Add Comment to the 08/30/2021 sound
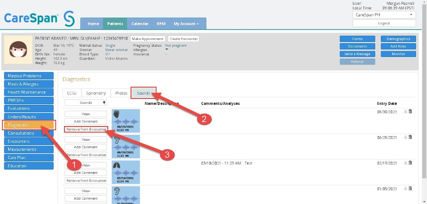Image resolution: width=427 pixels, height=204 pixels. pyautogui.click(x=86, y=121)
